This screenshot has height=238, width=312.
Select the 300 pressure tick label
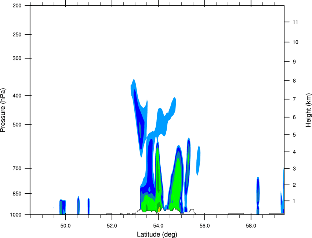pyautogui.click(x=17, y=58)
